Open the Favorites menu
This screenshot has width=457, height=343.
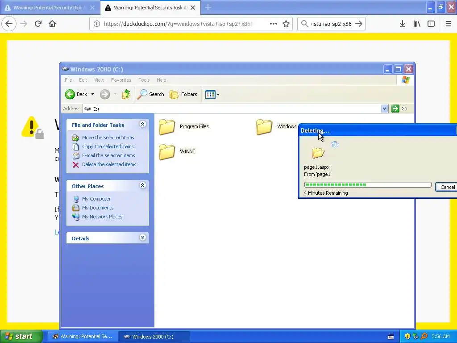[x=121, y=80]
